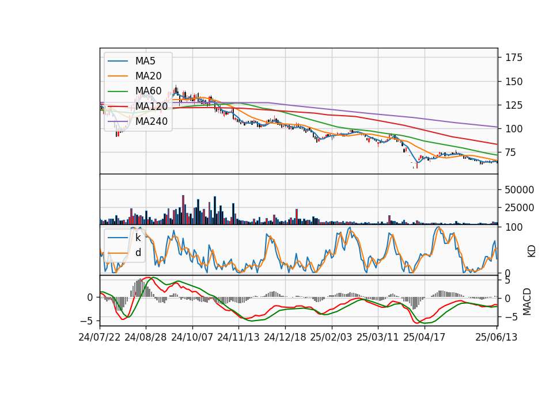
Task: Click the 25/04/17 date axis label
Action: tap(425, 337)
